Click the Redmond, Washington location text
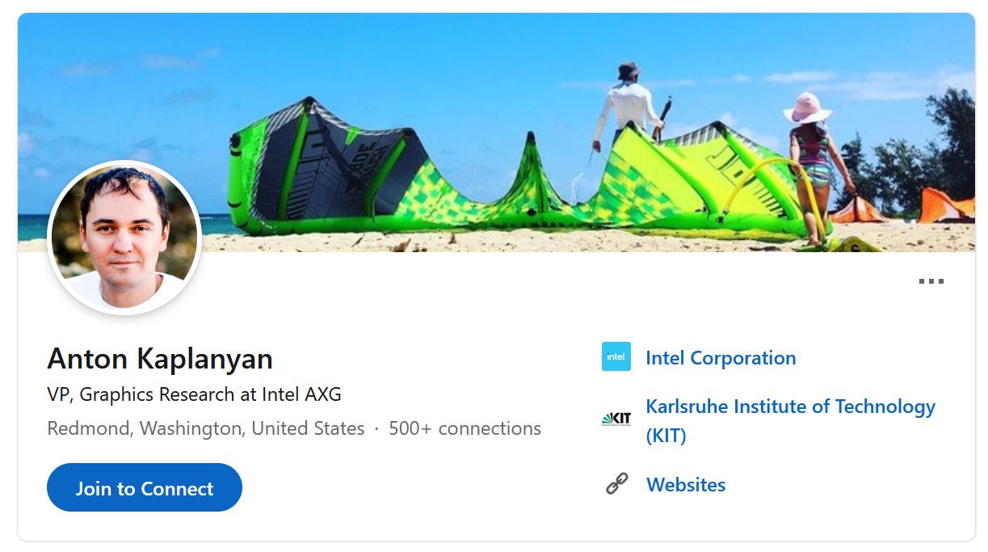988x552 pixels. [205, 428]
